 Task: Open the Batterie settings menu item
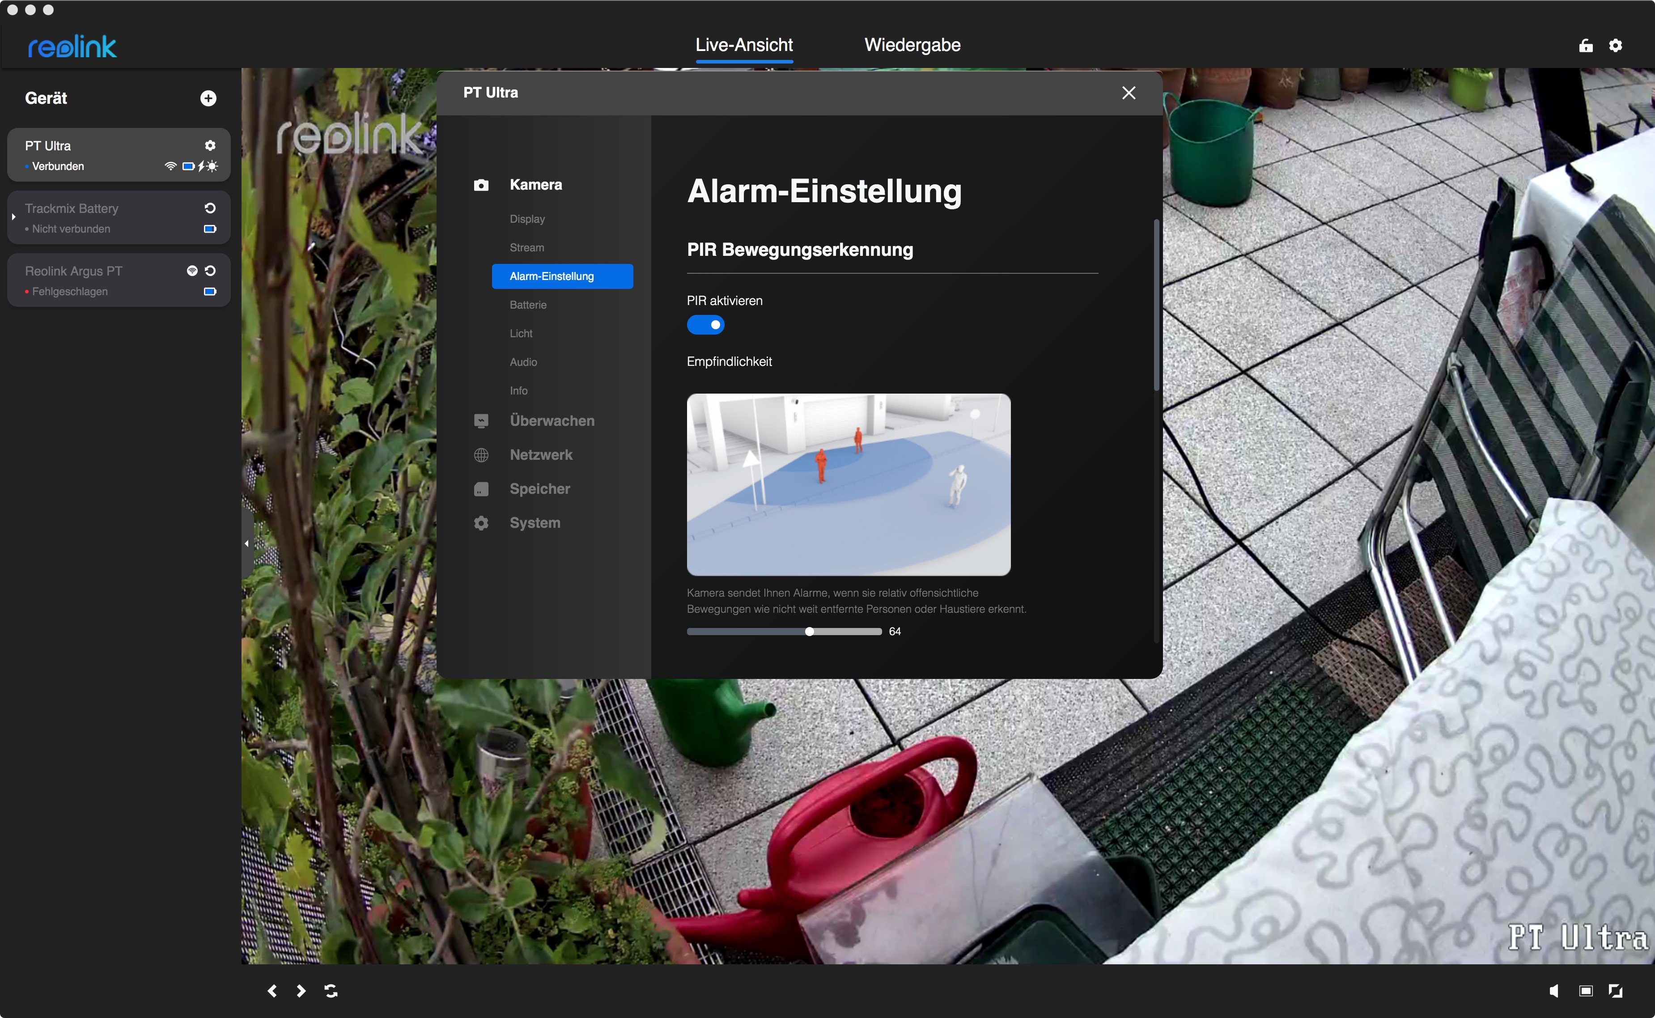pos(528,305)
